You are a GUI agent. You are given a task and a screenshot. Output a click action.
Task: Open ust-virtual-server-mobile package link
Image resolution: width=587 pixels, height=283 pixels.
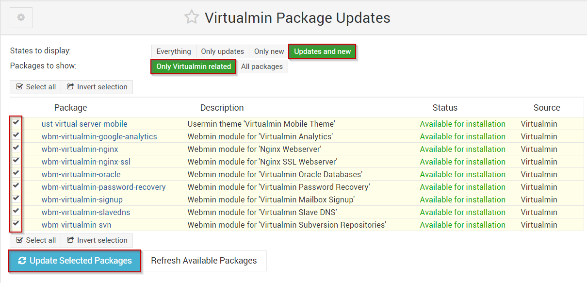tap(84, 124)
